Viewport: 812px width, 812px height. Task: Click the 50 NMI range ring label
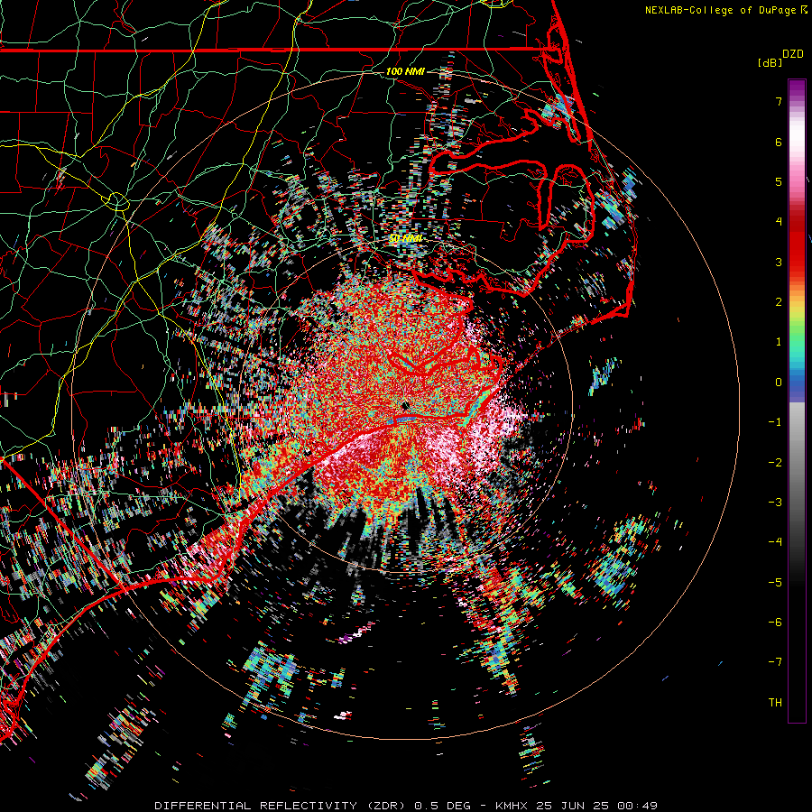[x=405, y=238]
